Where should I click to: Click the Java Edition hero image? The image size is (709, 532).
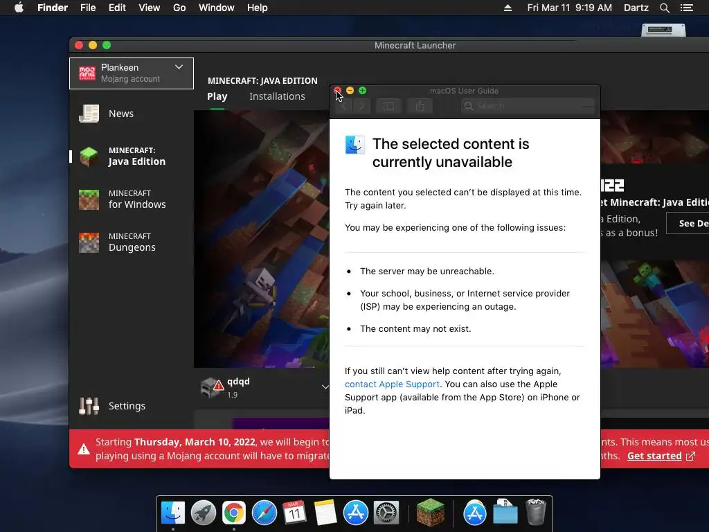261,239
